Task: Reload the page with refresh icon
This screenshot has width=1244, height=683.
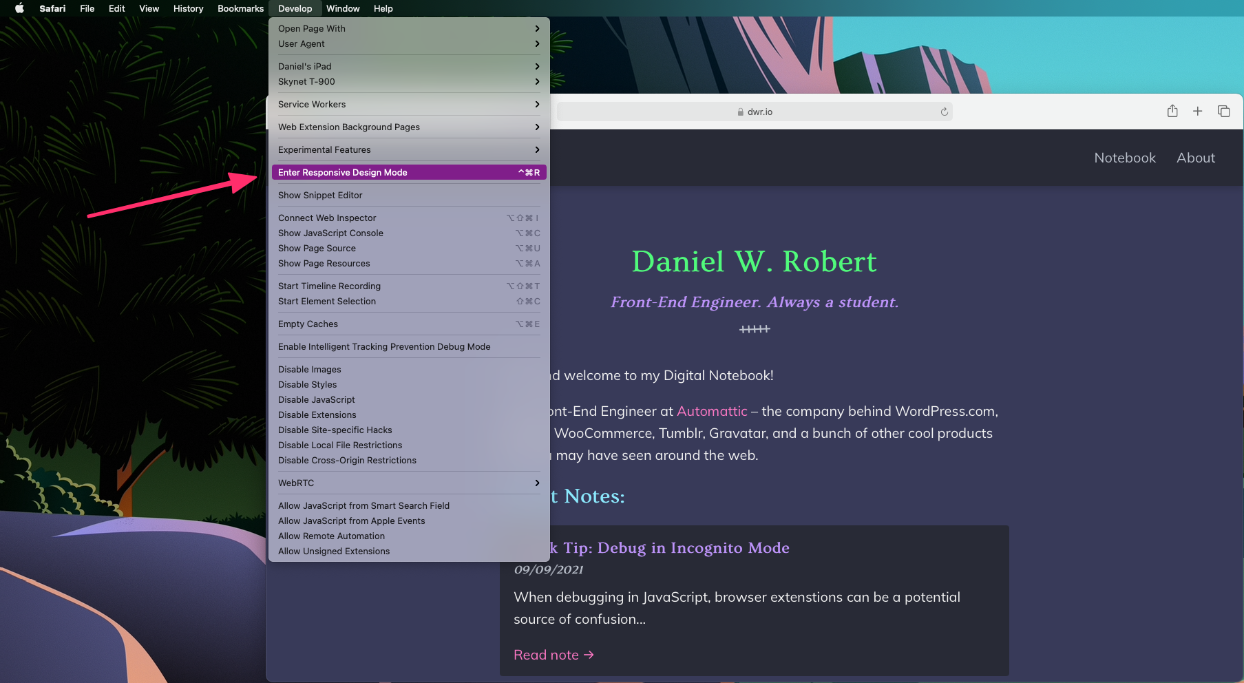Action: [945, 112]
